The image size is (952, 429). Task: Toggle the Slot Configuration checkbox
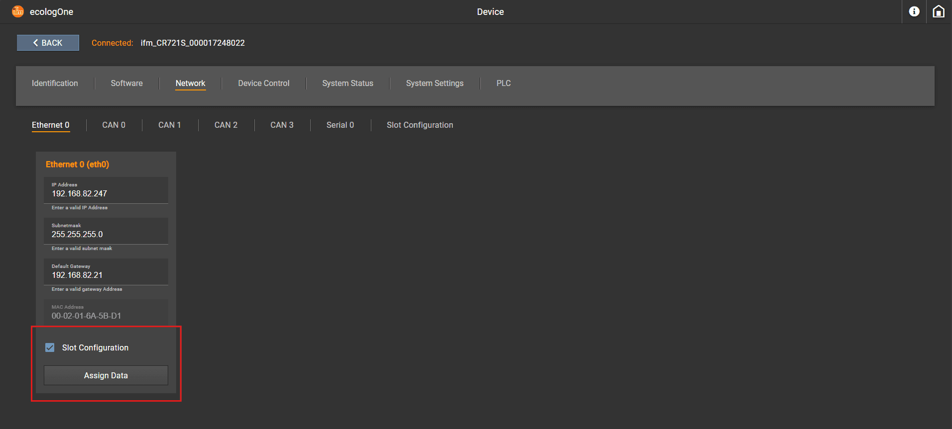click(x=50, y=347)
